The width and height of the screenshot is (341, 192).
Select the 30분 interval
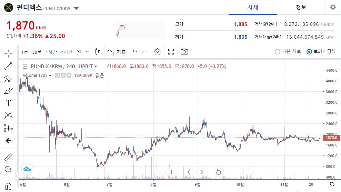coord(37,52)
